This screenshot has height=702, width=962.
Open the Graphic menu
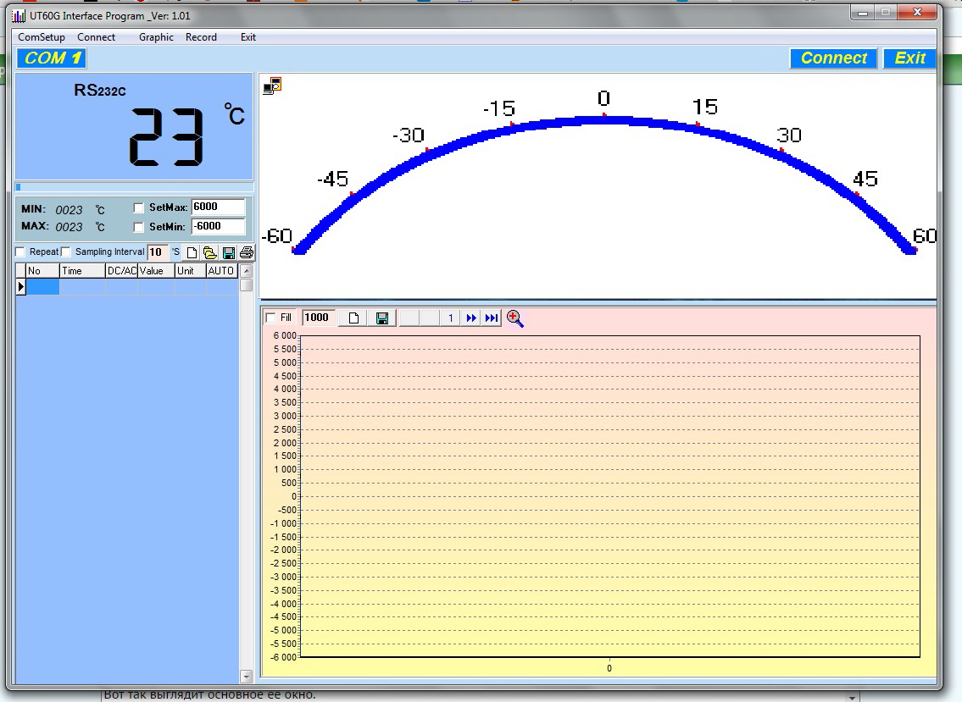click(x=156, y=37)
